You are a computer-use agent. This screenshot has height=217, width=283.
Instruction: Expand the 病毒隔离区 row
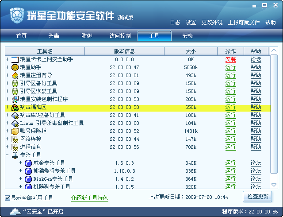point(7,107)
